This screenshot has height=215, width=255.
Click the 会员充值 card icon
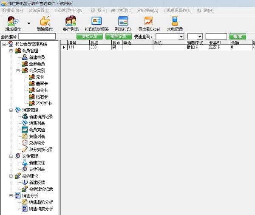tap(25, 130)
